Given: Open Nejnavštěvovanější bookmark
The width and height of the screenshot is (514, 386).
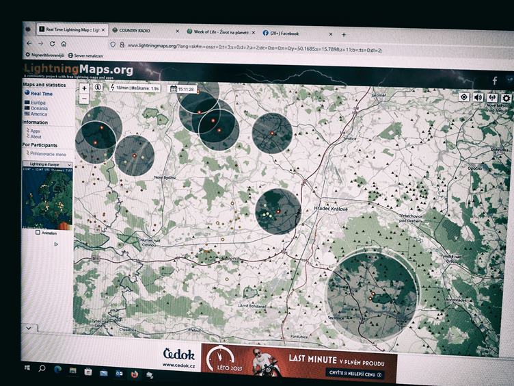Looking at the screenshot, I should [x=44, y=55].
